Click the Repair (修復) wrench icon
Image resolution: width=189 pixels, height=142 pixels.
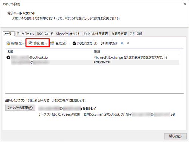[x=30, y=43]
